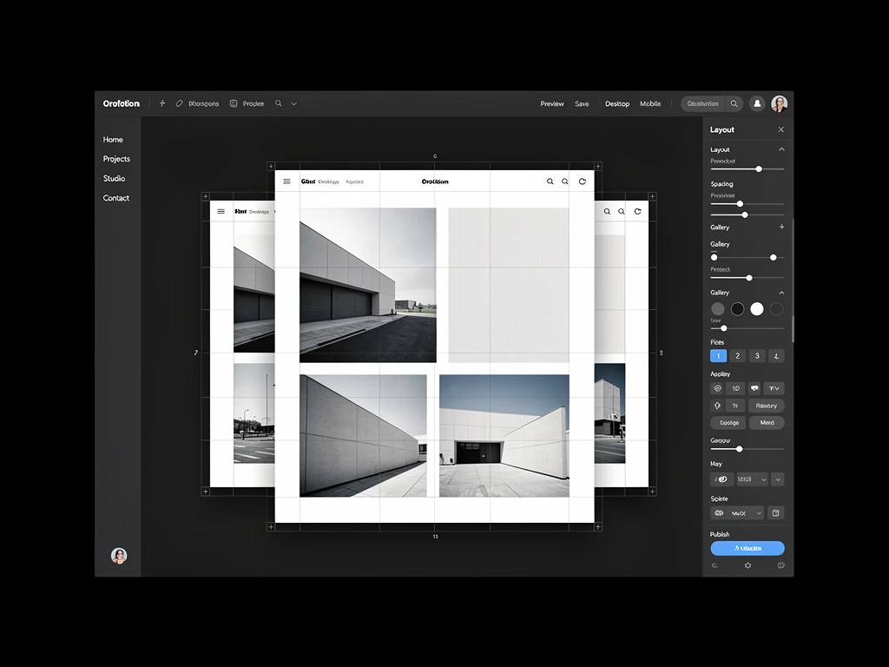Click the square page icon in toolbar
889x667 pixels.
pyautogui.click(x=234, y=103)
